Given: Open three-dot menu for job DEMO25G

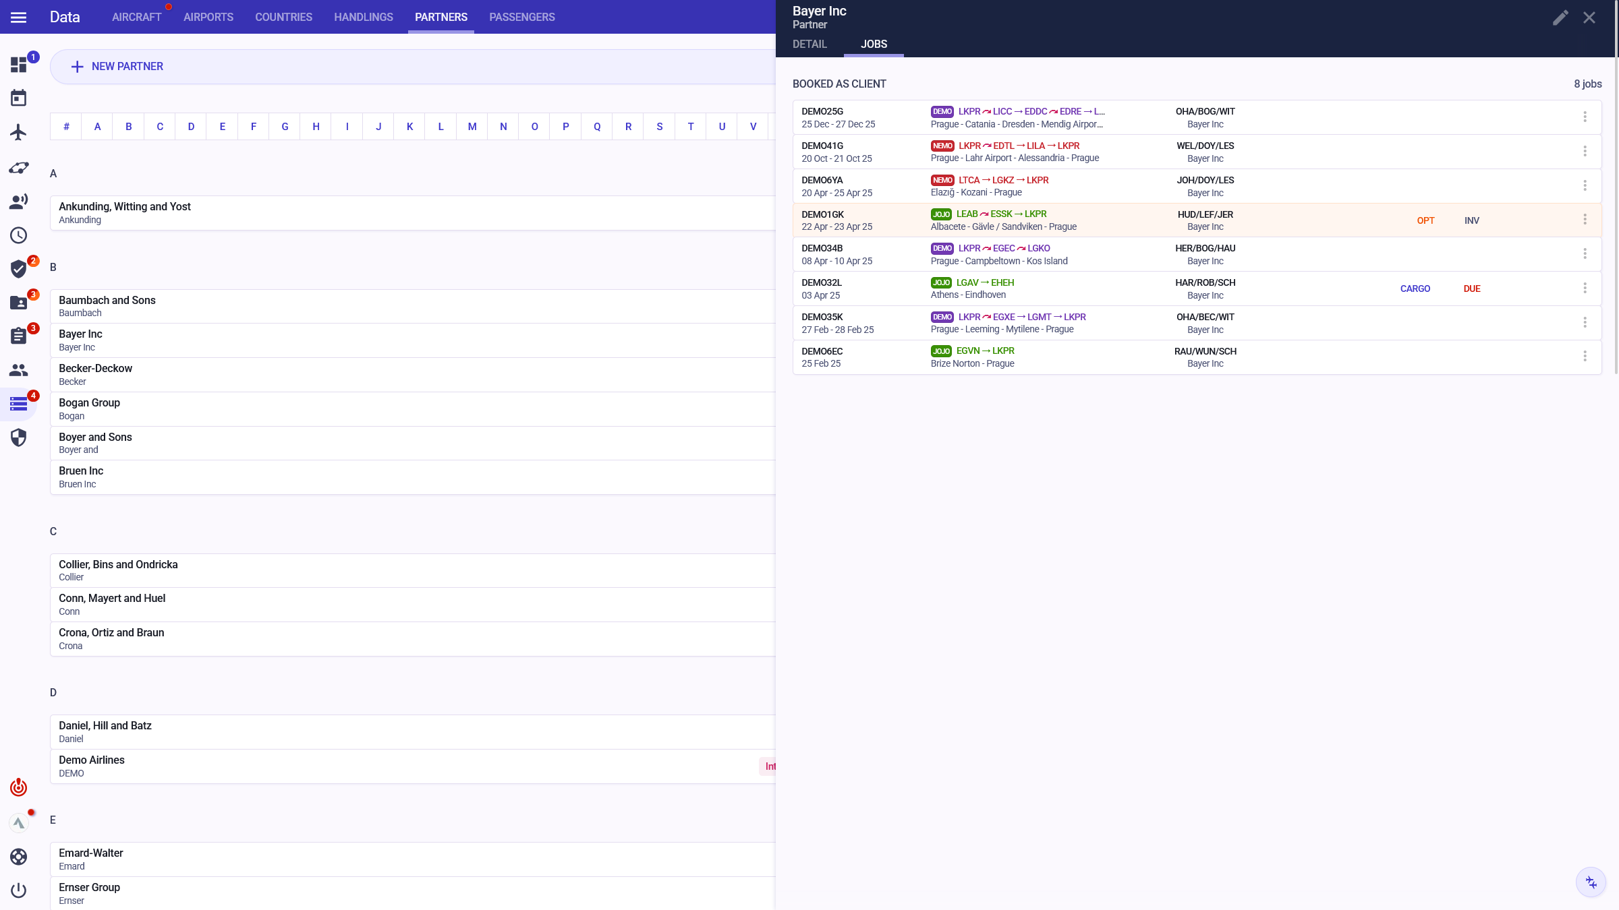Looking at the screenshot, I should click(x=1585, y=117).
